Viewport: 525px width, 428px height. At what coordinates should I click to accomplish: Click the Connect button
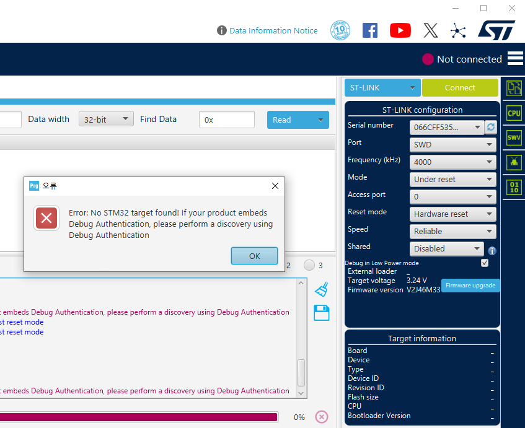(x=460, y=88)
